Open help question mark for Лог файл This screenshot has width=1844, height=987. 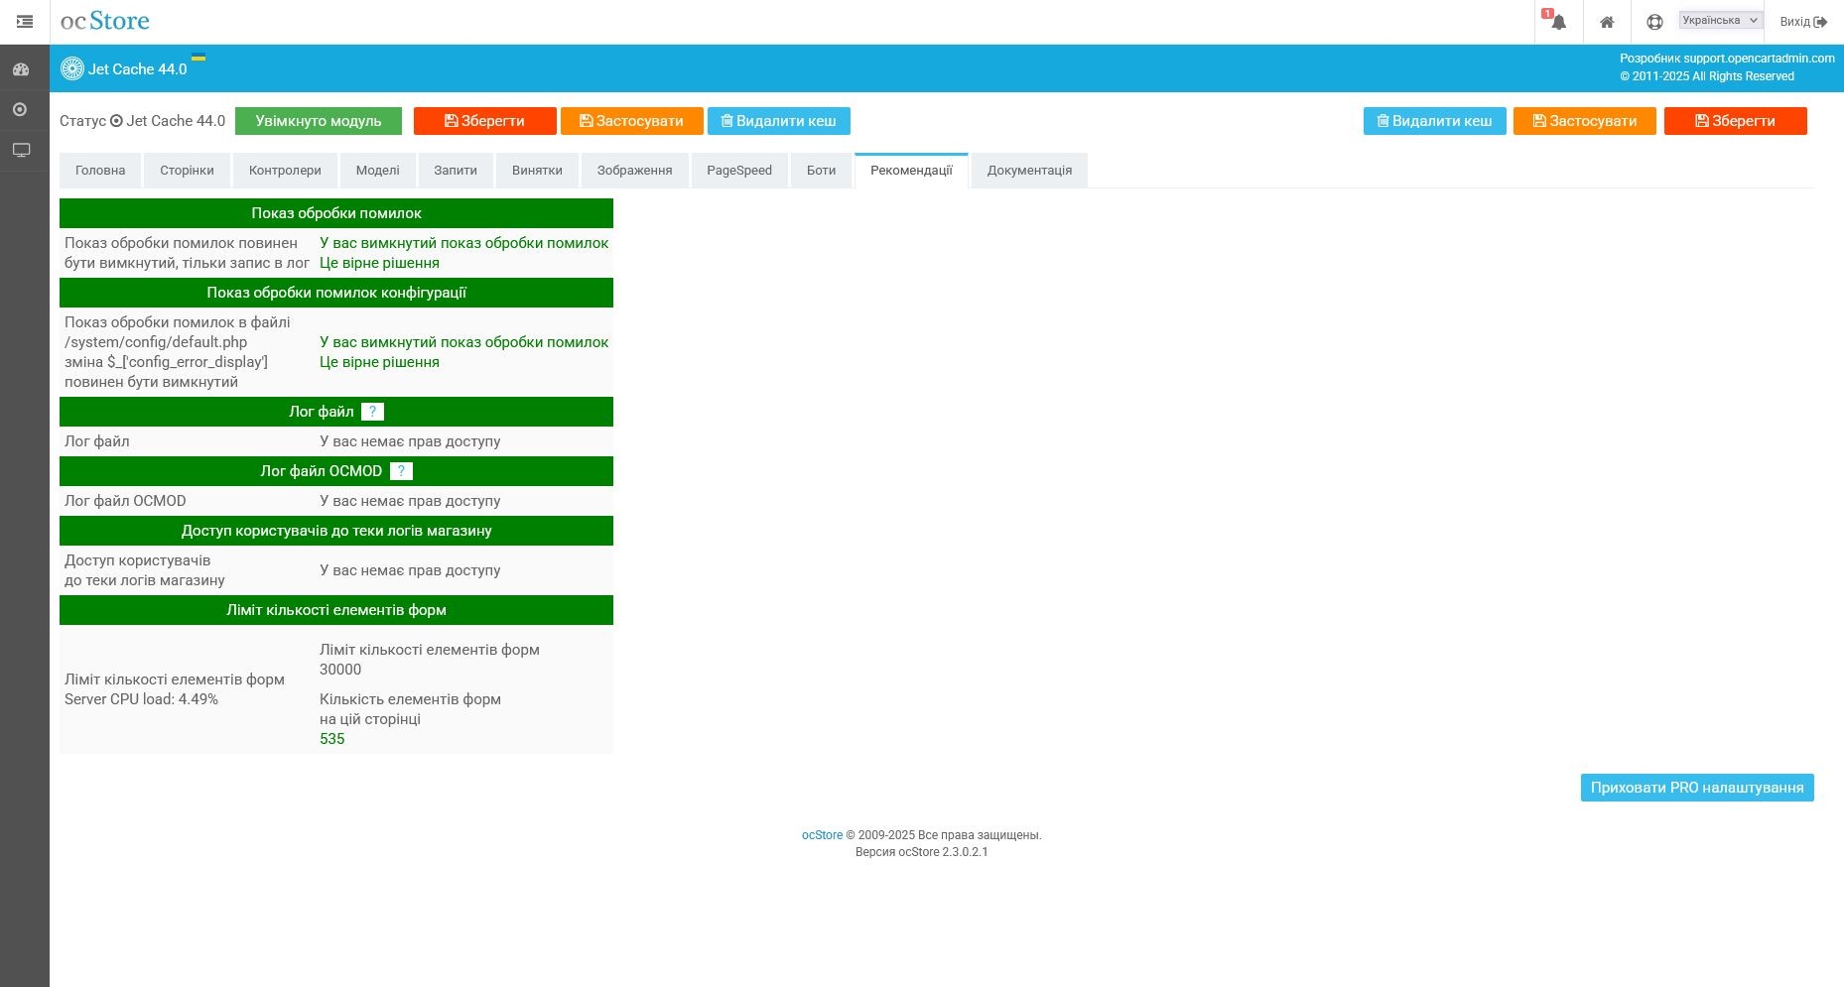tap(372, 412)
